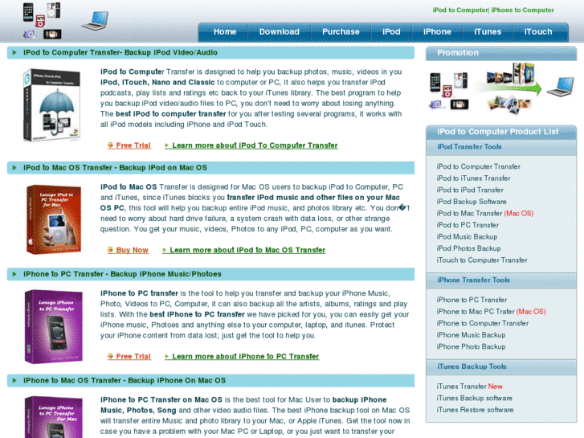This screenshot has width=584, height=438.
Task: Open iPhone to PC Transfer sidebar link
Action: coord(472,300)
